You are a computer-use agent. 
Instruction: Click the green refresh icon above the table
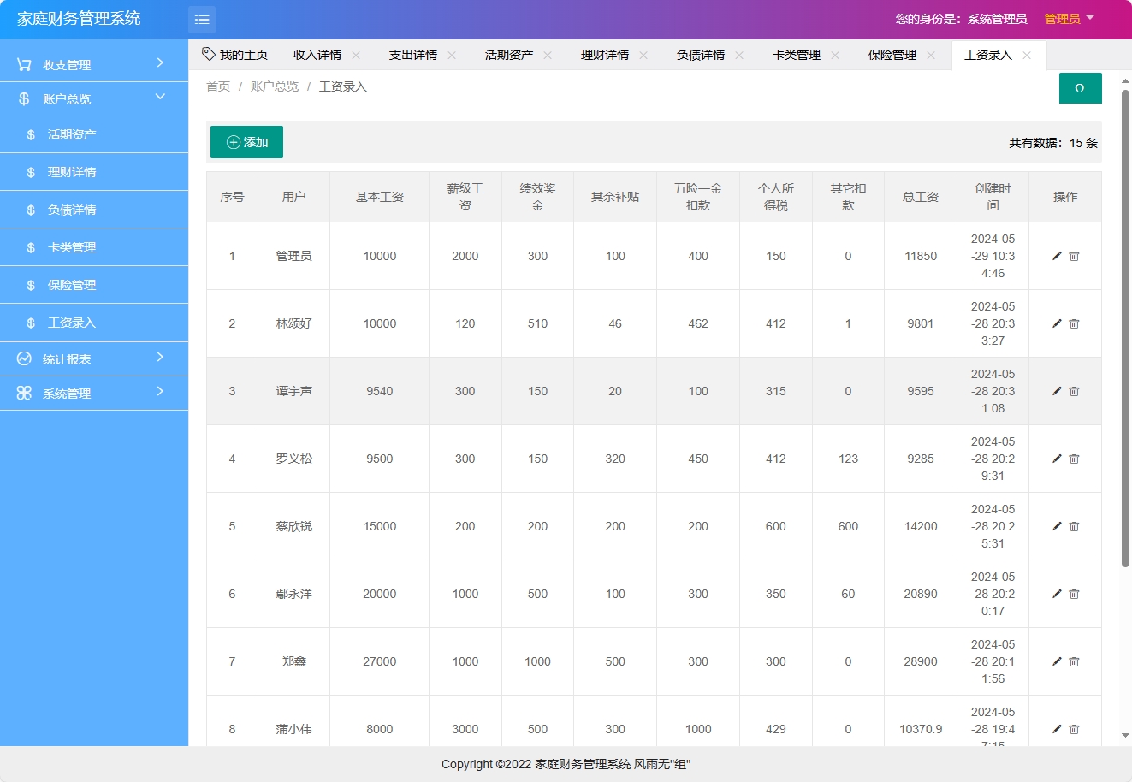click(1080, 88)
